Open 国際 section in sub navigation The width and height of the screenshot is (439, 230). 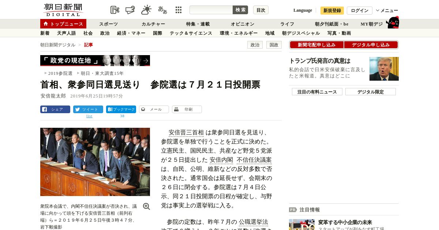tap(157, 33)
